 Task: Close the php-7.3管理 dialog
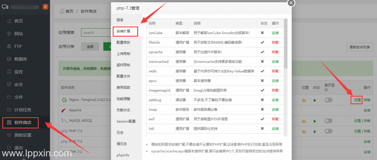(x=291, y=3)
